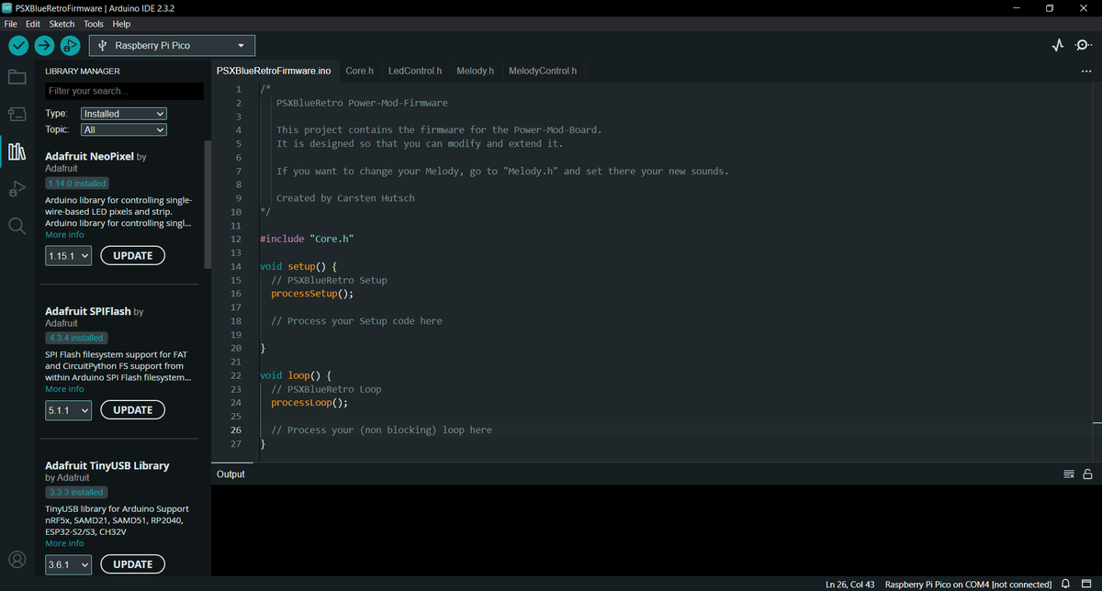This screenshot has width=1102, height=591.
Task: Click the processSetup(); code line
Action: tap(312, 294)
